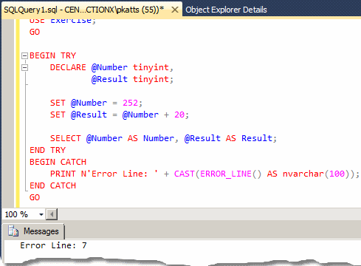Click the SELECT keyword
361x266 pixels.
tap(66, 138)
